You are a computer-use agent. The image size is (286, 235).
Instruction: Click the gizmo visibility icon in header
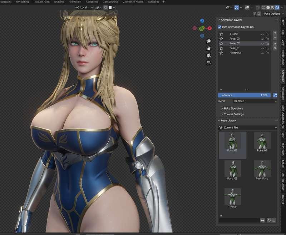[236, 7]
